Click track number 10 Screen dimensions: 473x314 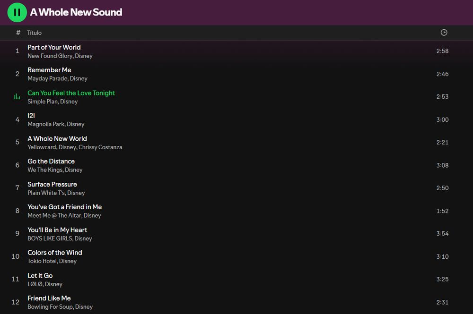(x=16, y=256)
